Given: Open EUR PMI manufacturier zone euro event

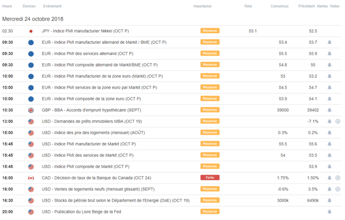Looking at the screenshot, I should (102, 76).
